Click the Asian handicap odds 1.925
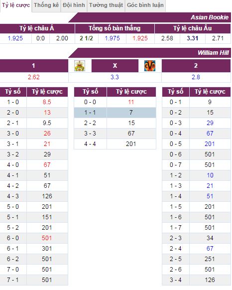 (15, 38)
